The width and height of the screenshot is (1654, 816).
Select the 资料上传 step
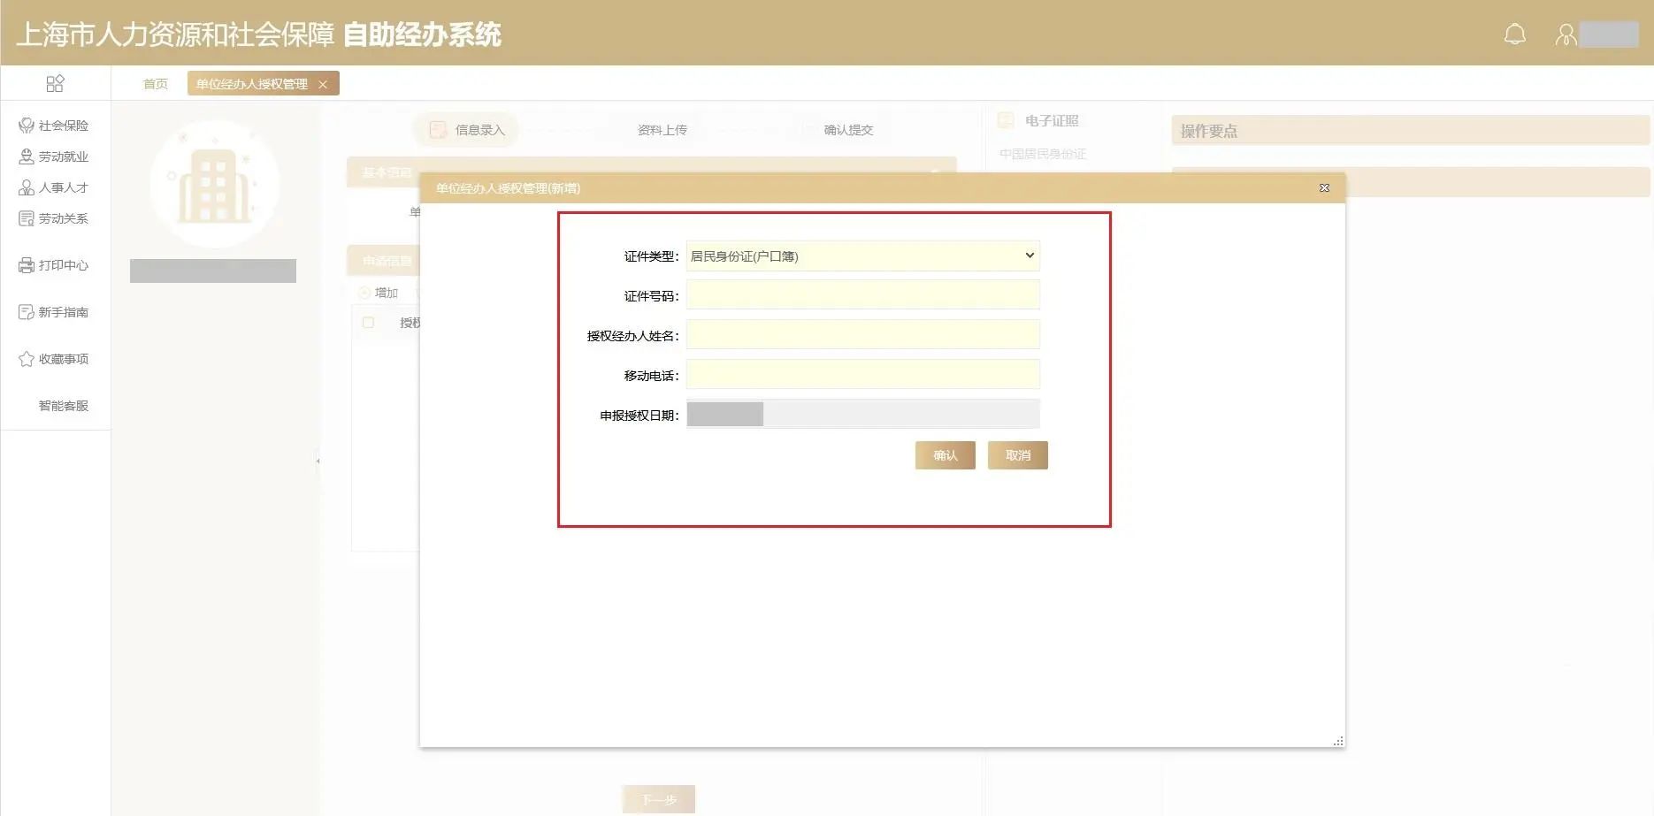coord(662,130)
